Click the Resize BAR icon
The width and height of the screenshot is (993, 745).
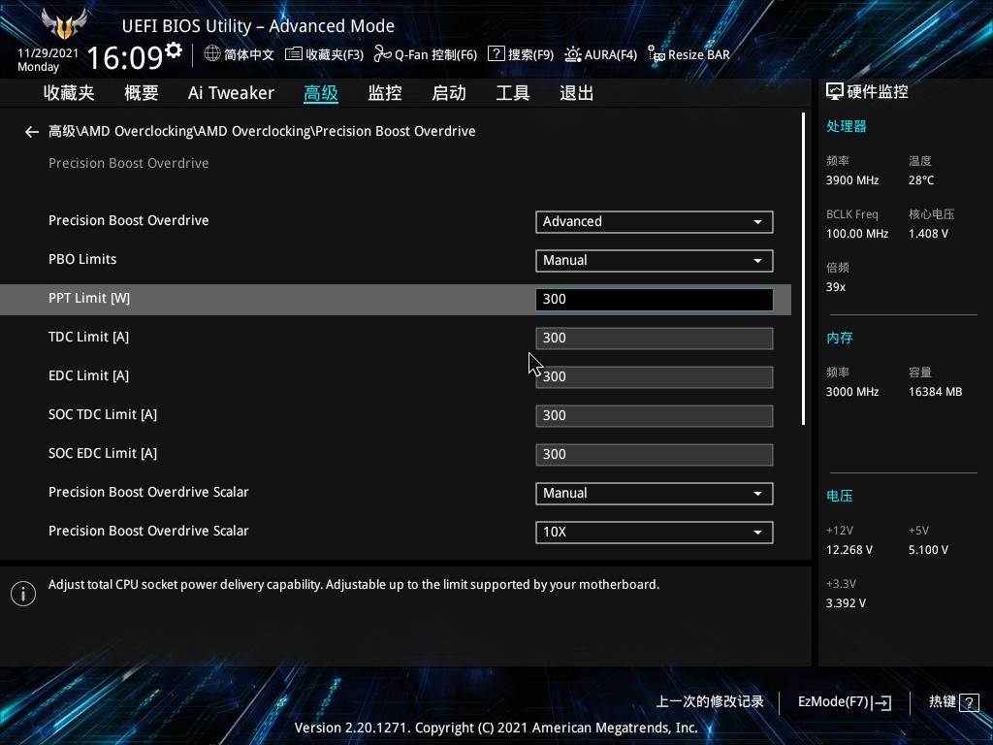coord(657,54)
